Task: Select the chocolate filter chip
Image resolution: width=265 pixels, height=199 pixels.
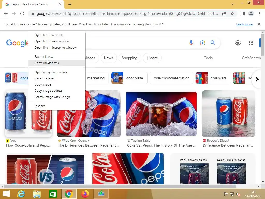Action: pos(129,78)
